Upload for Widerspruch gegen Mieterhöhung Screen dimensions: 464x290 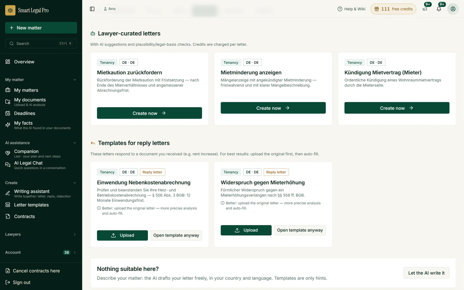pos(246,230)
